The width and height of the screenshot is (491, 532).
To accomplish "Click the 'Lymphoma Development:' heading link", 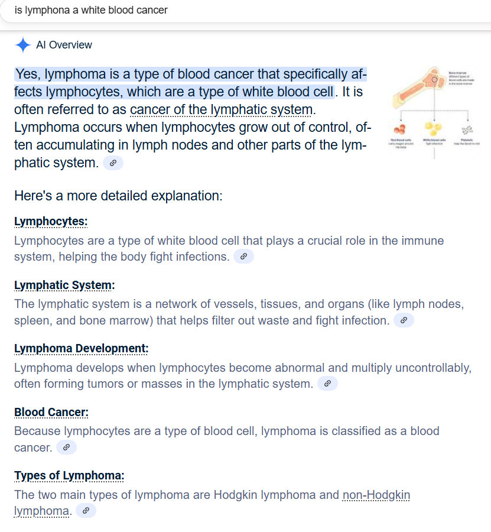I will click(x=81, y=349).
